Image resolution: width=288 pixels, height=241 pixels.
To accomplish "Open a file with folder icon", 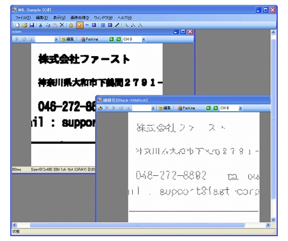I will tap(25, 25).
